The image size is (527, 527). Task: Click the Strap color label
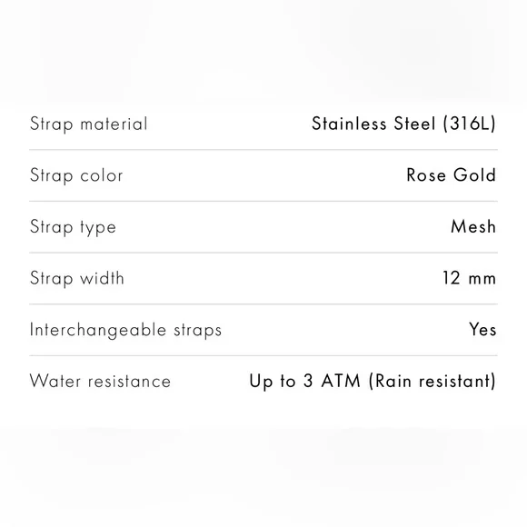[76, 175]
